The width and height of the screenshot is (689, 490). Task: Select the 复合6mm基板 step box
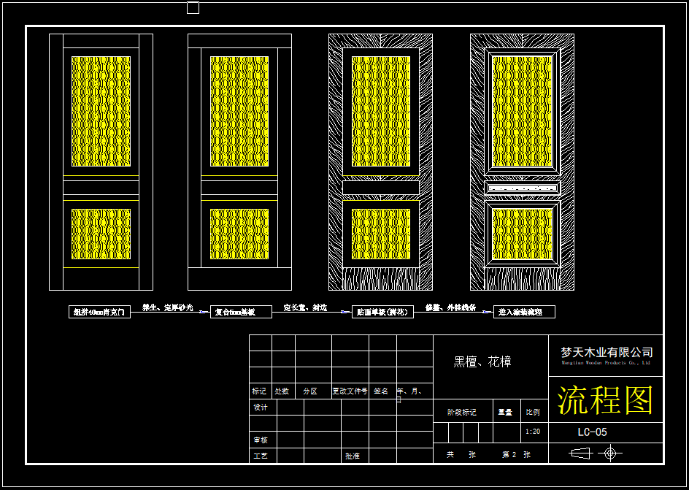(240, 312)
